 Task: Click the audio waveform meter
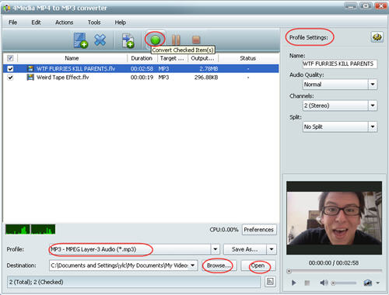30,229
